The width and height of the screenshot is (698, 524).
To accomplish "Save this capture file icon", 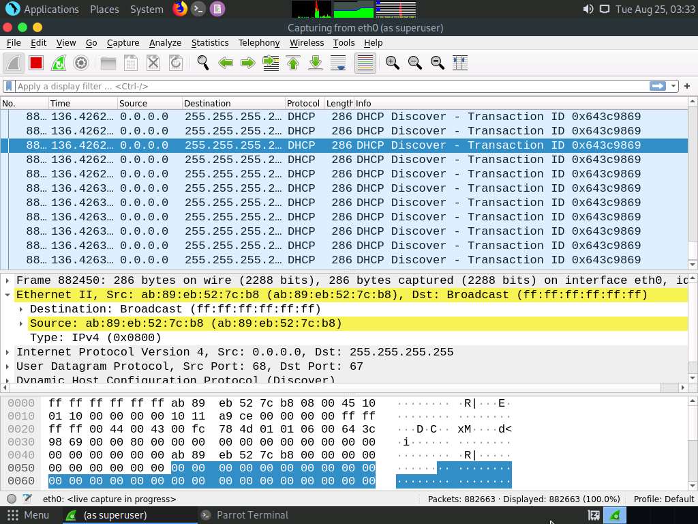I will tap(130, 63).
